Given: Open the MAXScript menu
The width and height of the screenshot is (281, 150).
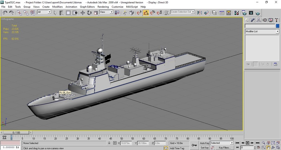Looking at the screenshot, I should coord(132,7).
